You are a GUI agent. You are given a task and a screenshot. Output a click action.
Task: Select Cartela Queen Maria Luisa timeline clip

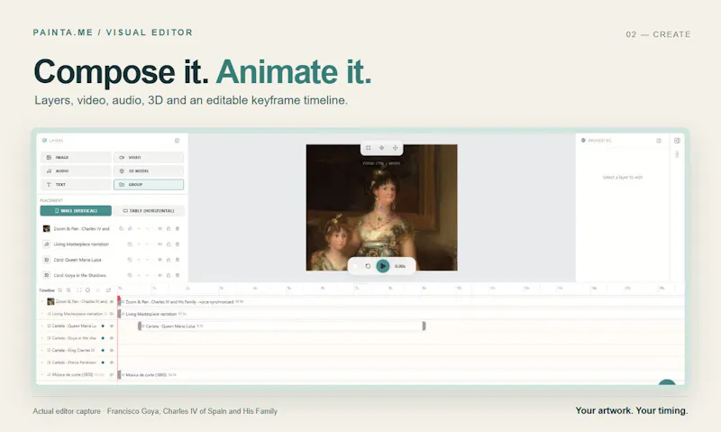point(281,326)
